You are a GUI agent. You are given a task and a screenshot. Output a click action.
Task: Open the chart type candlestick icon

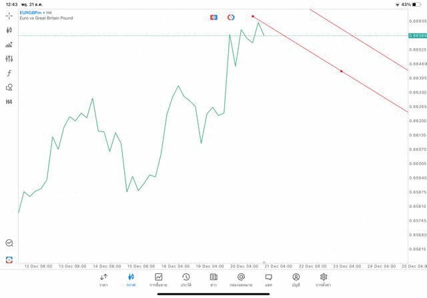(x=9, y=30)
